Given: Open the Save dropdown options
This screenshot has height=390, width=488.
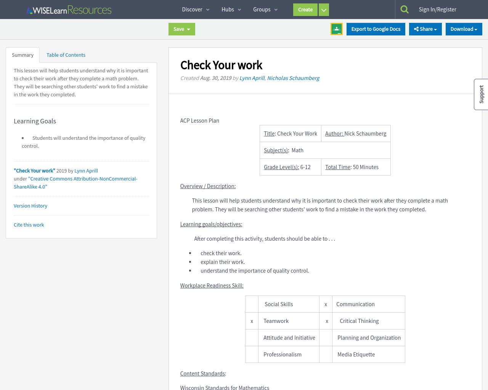Looking at the screenshot, I should [189, 29].
